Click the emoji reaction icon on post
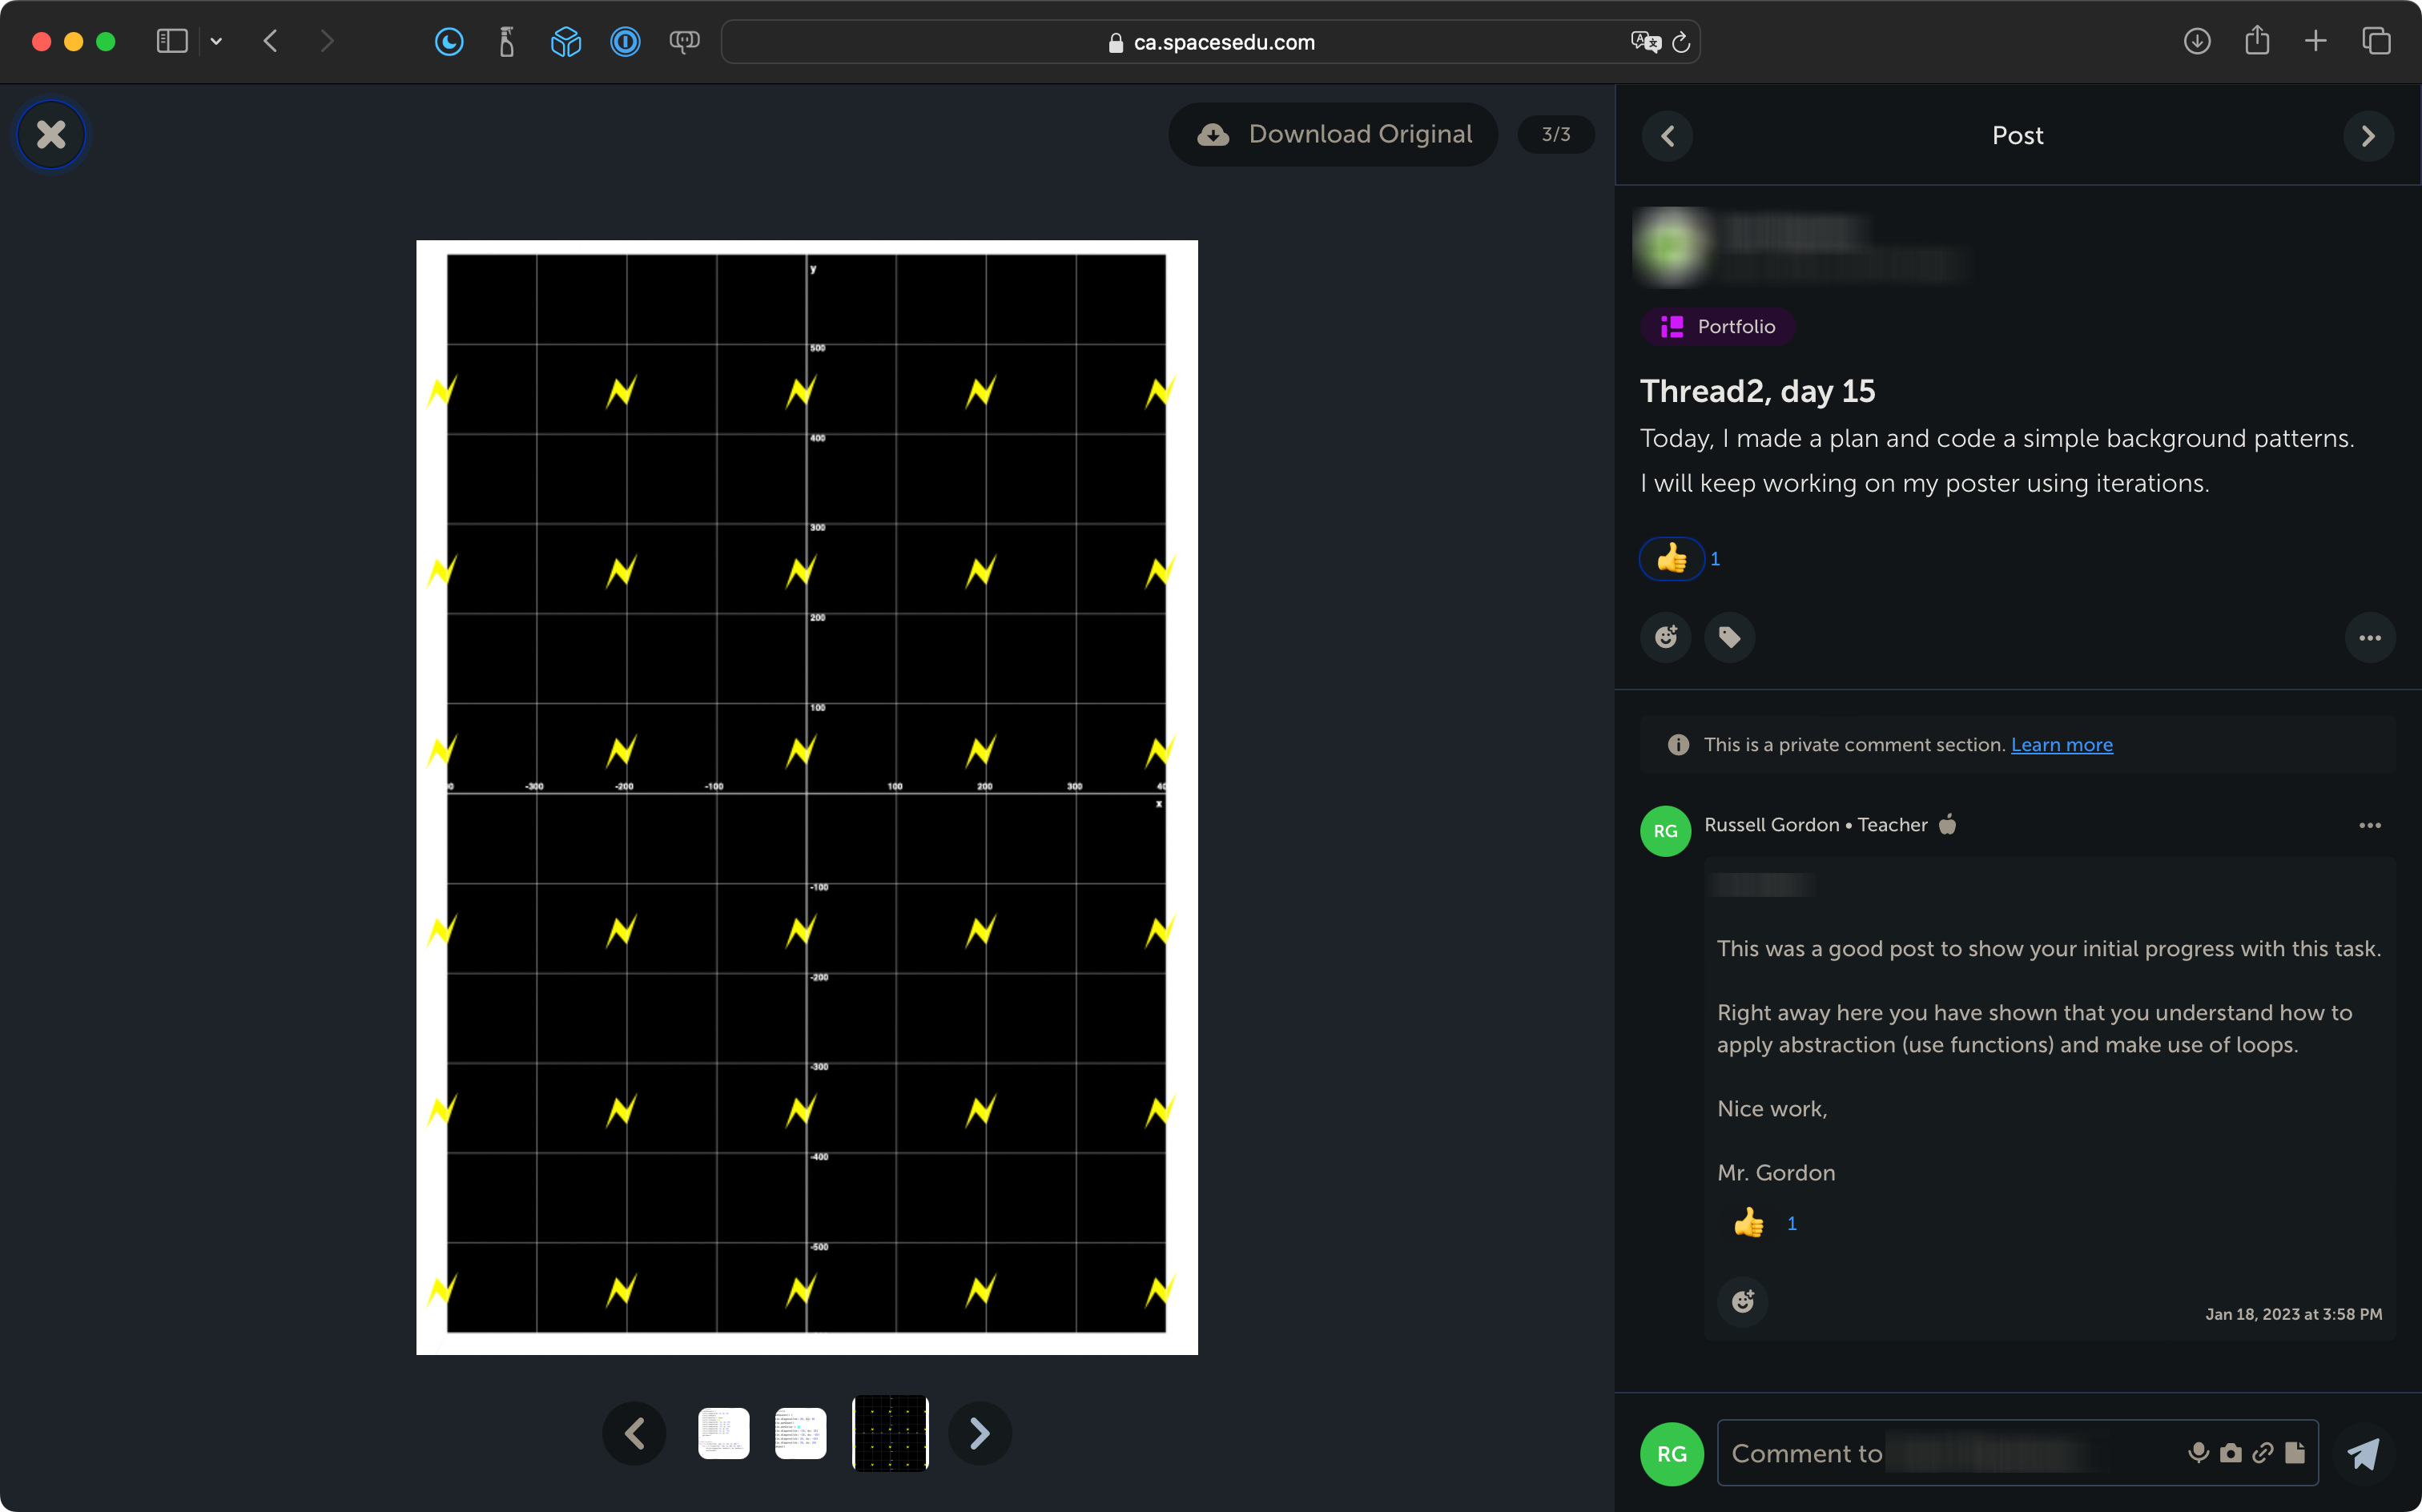 pos(1666,636)
